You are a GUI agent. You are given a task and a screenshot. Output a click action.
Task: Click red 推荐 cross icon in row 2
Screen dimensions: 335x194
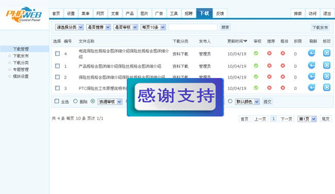click(x=270, y=76)
